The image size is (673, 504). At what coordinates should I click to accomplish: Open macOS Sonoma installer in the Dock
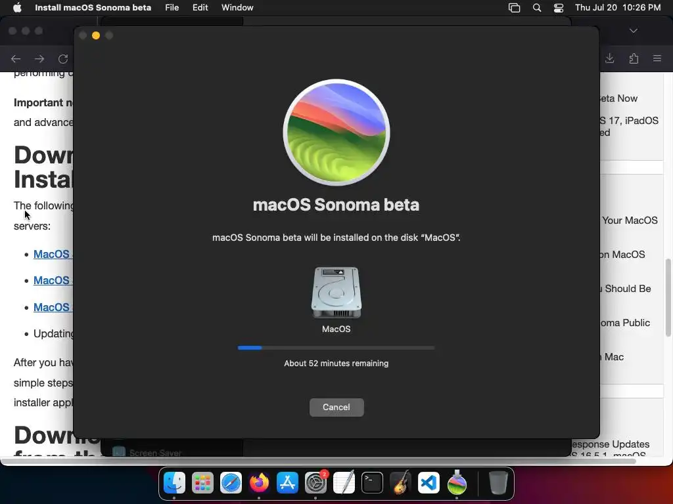(x=457, y=483)
